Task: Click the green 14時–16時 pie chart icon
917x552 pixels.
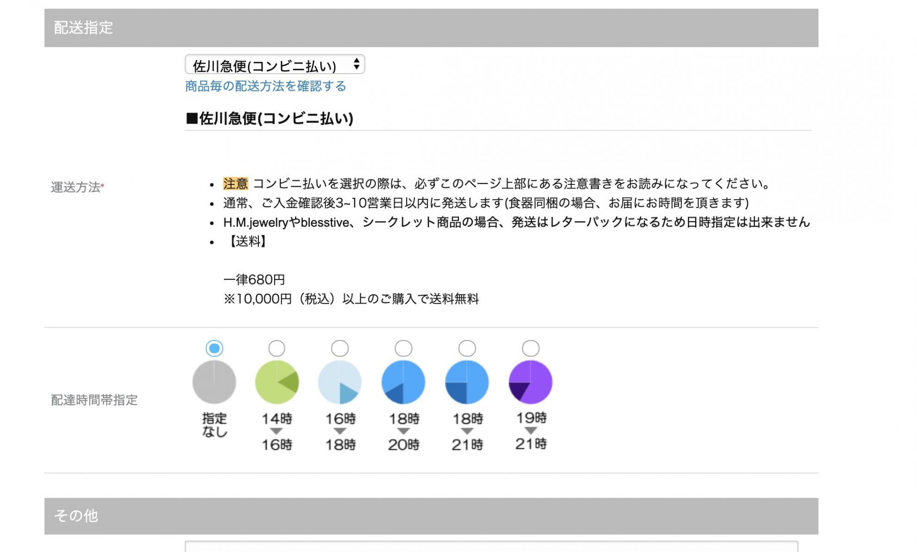Action: [x=277, y=382]
